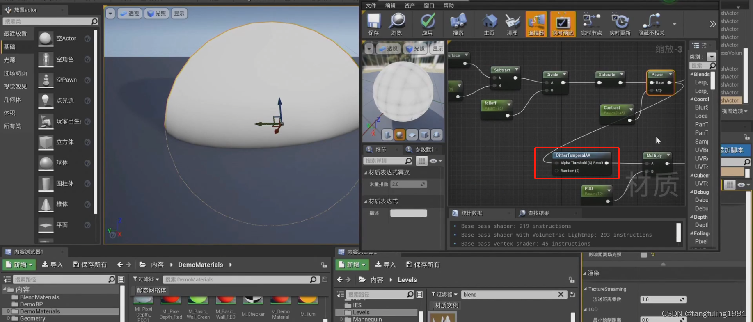
Task: Select sphere preview mesh icon
Action: tap(400, 135)
